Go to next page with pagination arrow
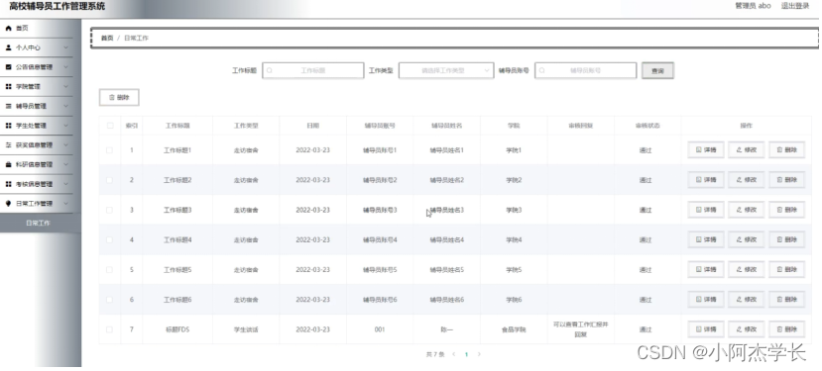The image size is (822, 371). point(479,354)
